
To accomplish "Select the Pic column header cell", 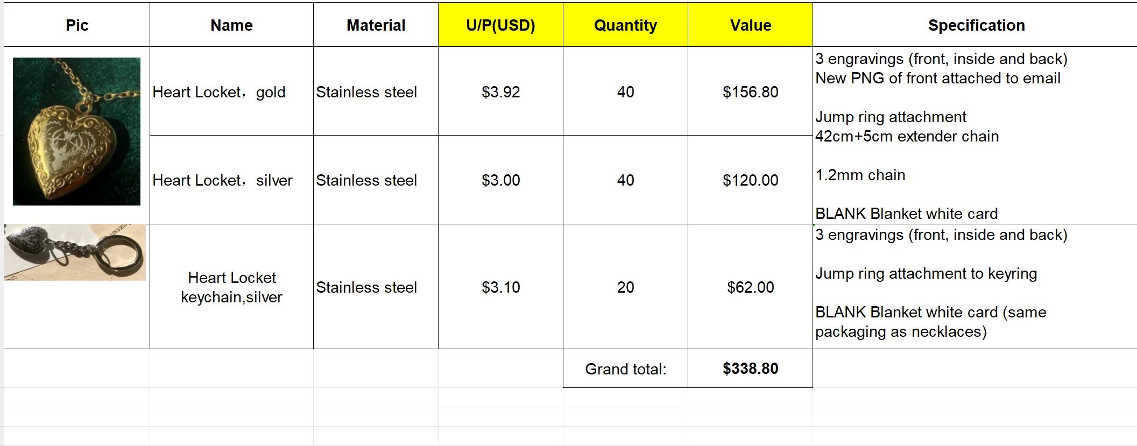I will pos(77,25).
